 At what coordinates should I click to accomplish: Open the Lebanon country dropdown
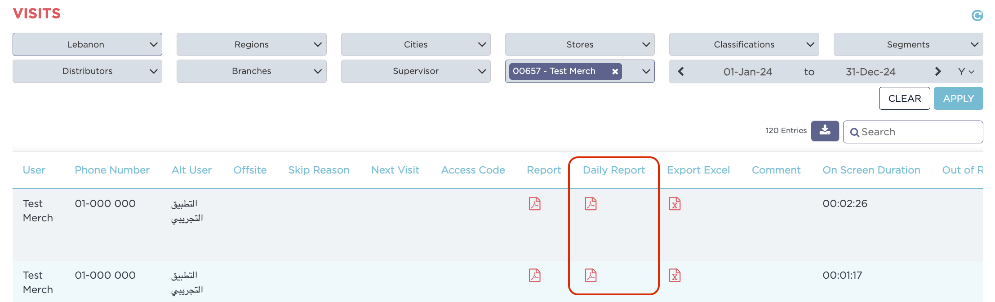point(87,44)
